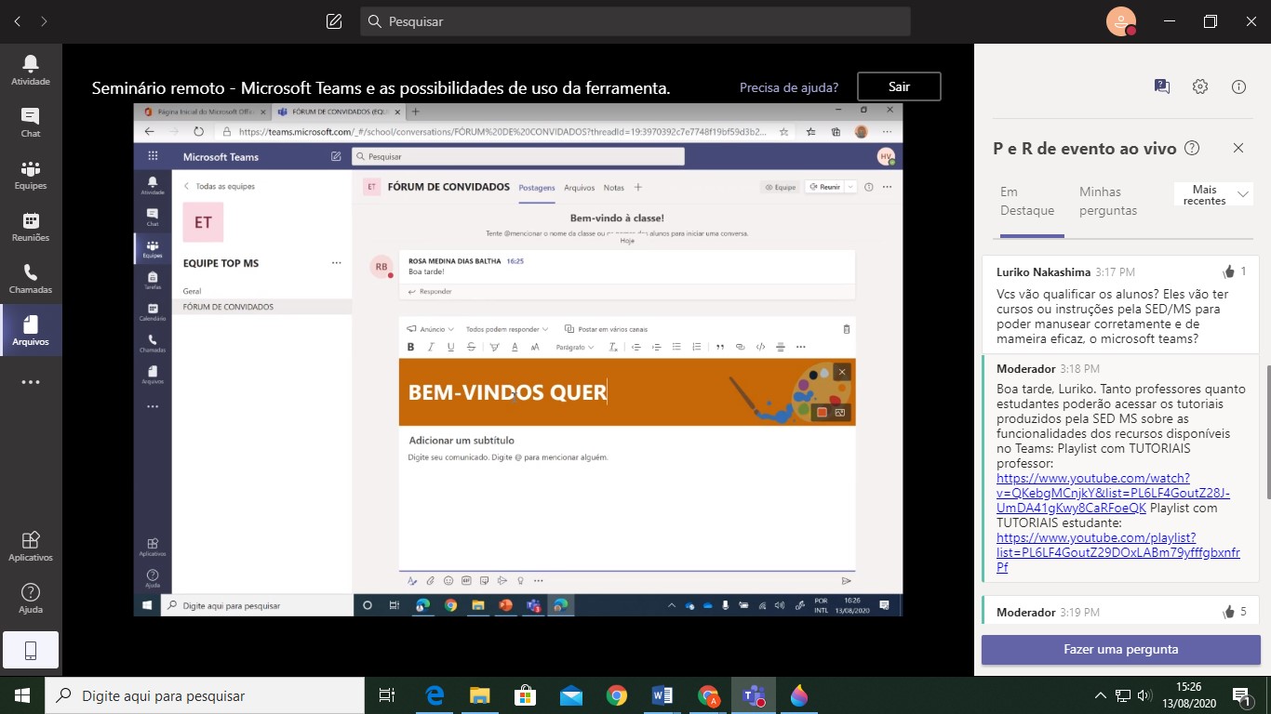
Task: Expand Anúncio dropdown in shared screen
Action: pos(431,329)
